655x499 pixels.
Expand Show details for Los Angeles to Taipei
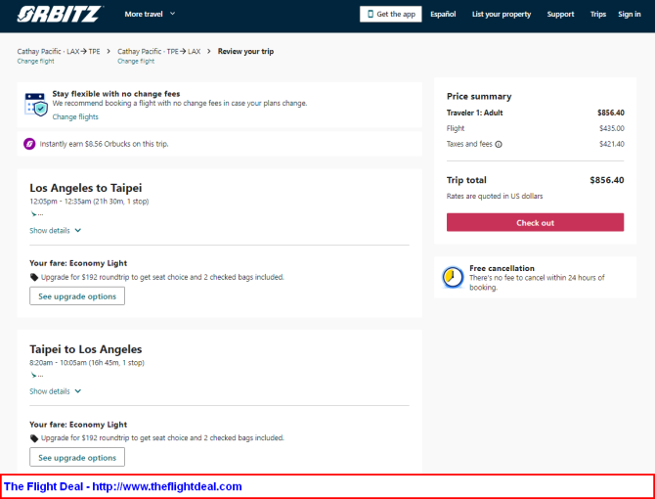click(x=55, y=230)
